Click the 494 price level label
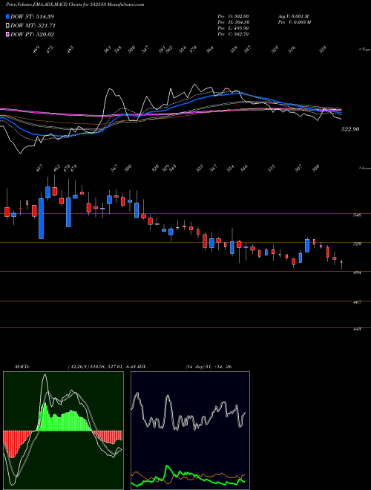371x490 pixels. 358,272
